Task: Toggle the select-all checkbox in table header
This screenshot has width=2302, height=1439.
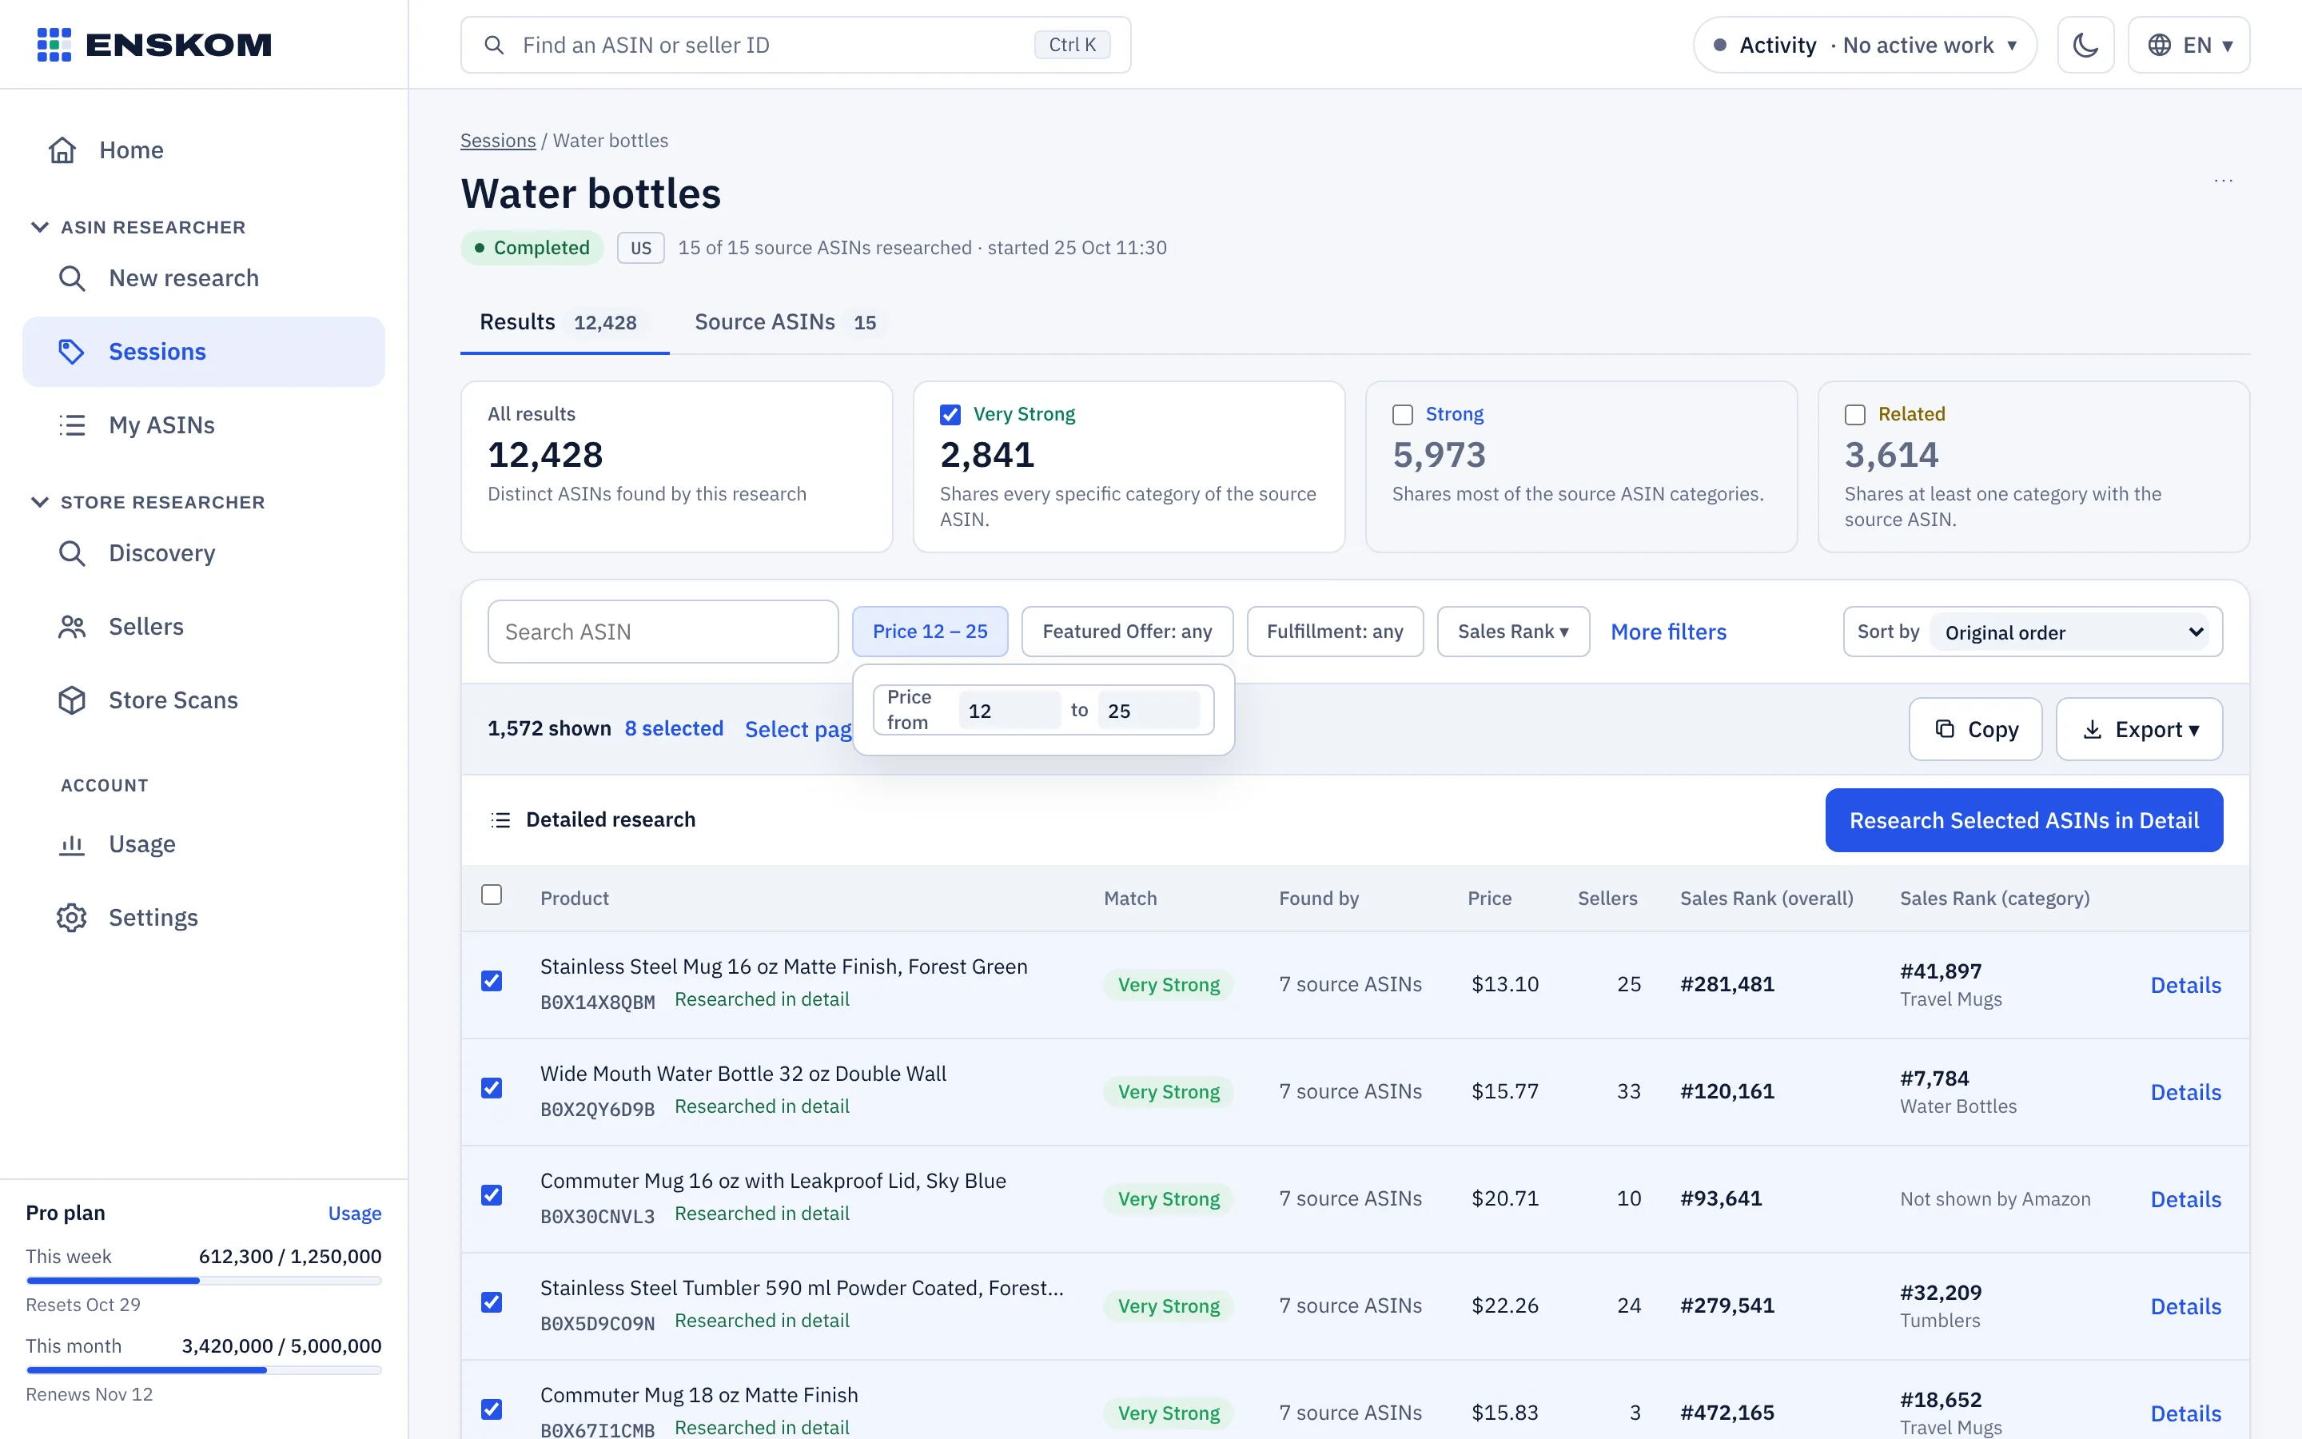Action: 492,895
